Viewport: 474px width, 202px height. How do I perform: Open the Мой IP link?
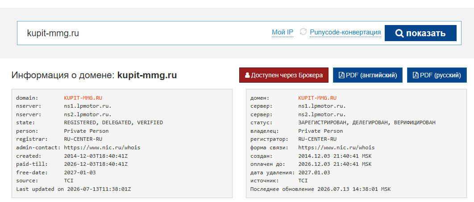[283, 32]
